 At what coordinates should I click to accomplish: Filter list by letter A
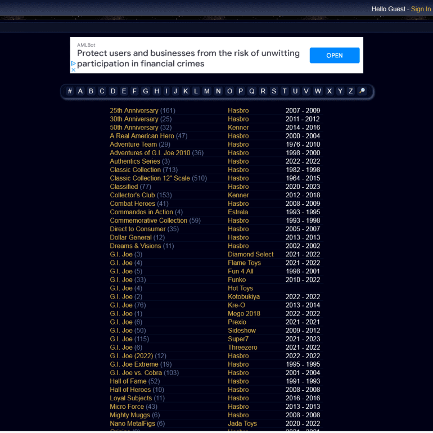coord(80,91)
